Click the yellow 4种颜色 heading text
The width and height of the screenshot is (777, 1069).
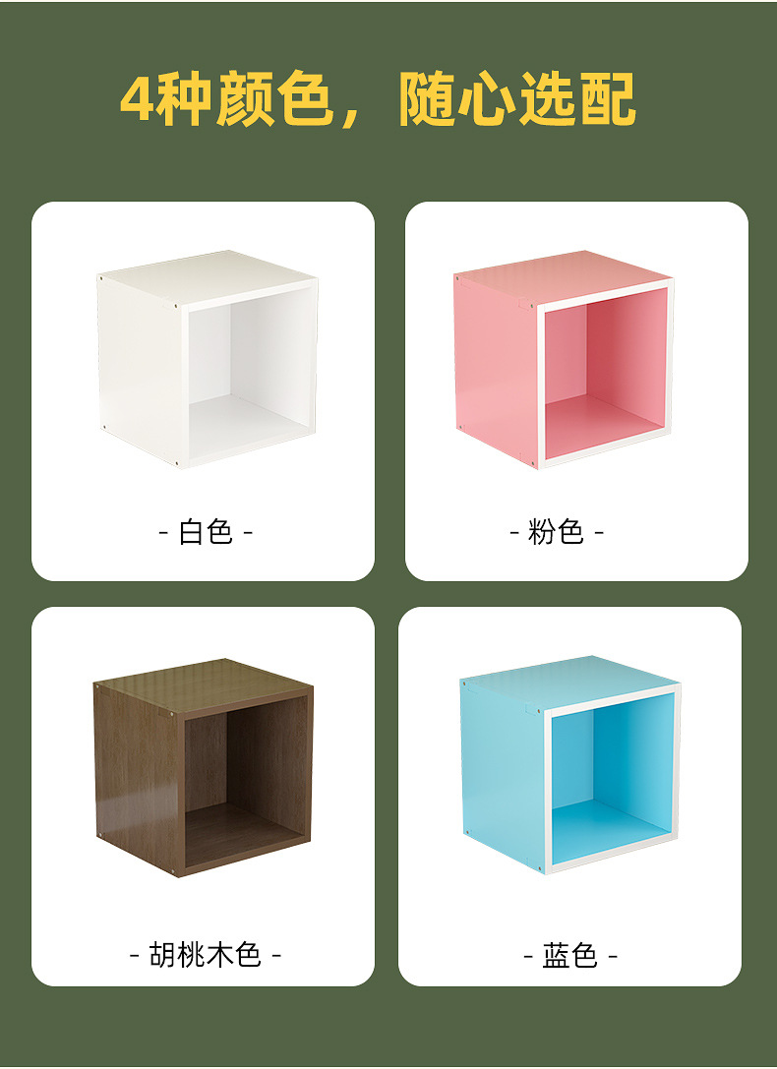coord(227,99)
